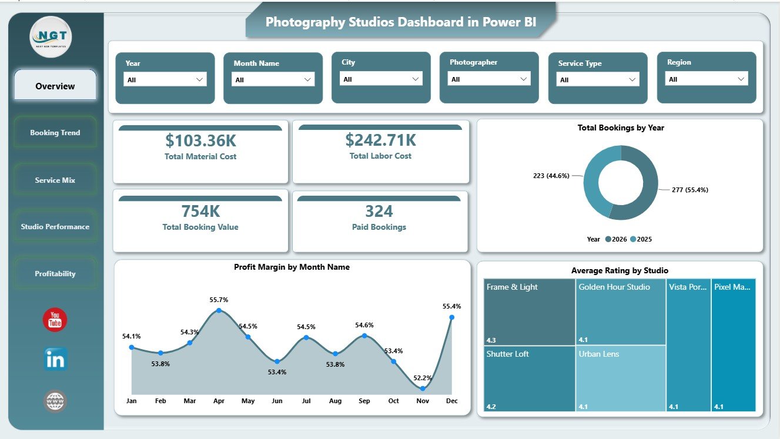Click the Aug axis label

(x=335, y=401)
